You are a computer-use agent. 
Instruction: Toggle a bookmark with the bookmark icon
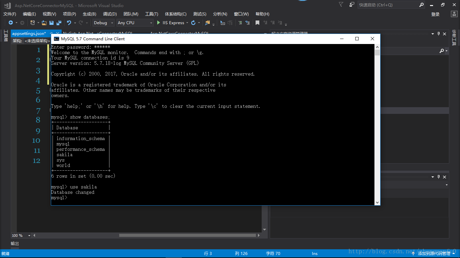(x=257, y=23)
